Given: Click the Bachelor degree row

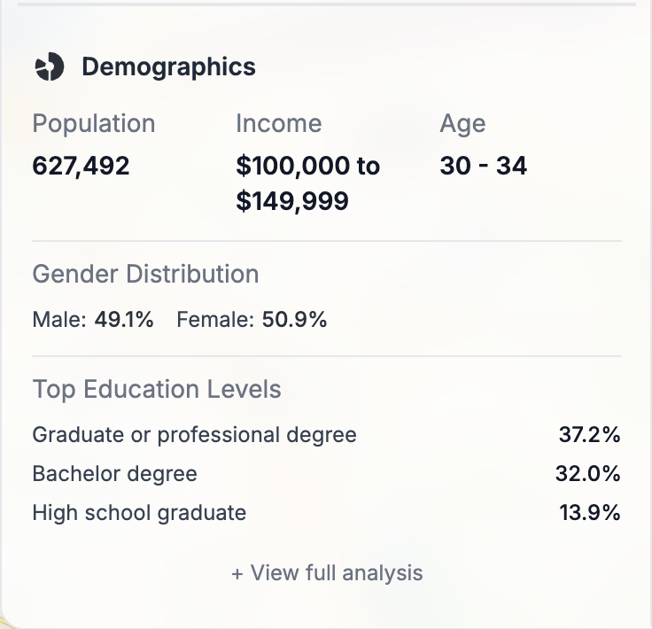Looking at the screenshot, I should 114,474.
